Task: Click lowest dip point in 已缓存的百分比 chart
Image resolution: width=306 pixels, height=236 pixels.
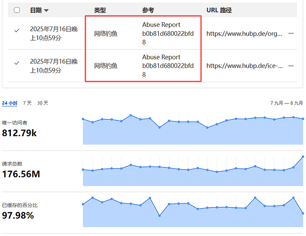Action: click(x=159, y=216)
